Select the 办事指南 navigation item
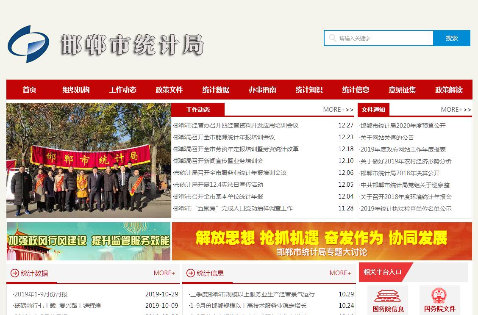Image resolution: width=478 pixels, height=315 pixels. point(262,90)
